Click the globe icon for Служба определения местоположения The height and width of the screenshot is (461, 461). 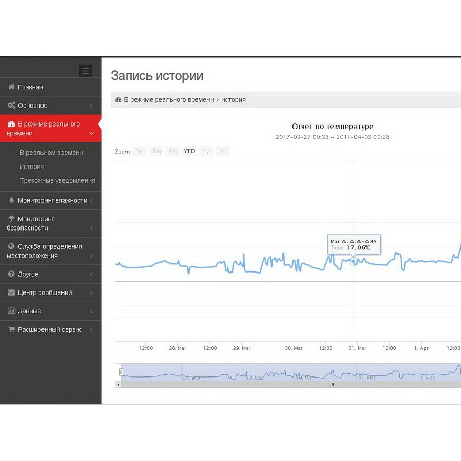point(11,246)
